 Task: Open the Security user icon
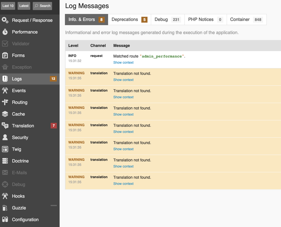[x=5, y=137]
